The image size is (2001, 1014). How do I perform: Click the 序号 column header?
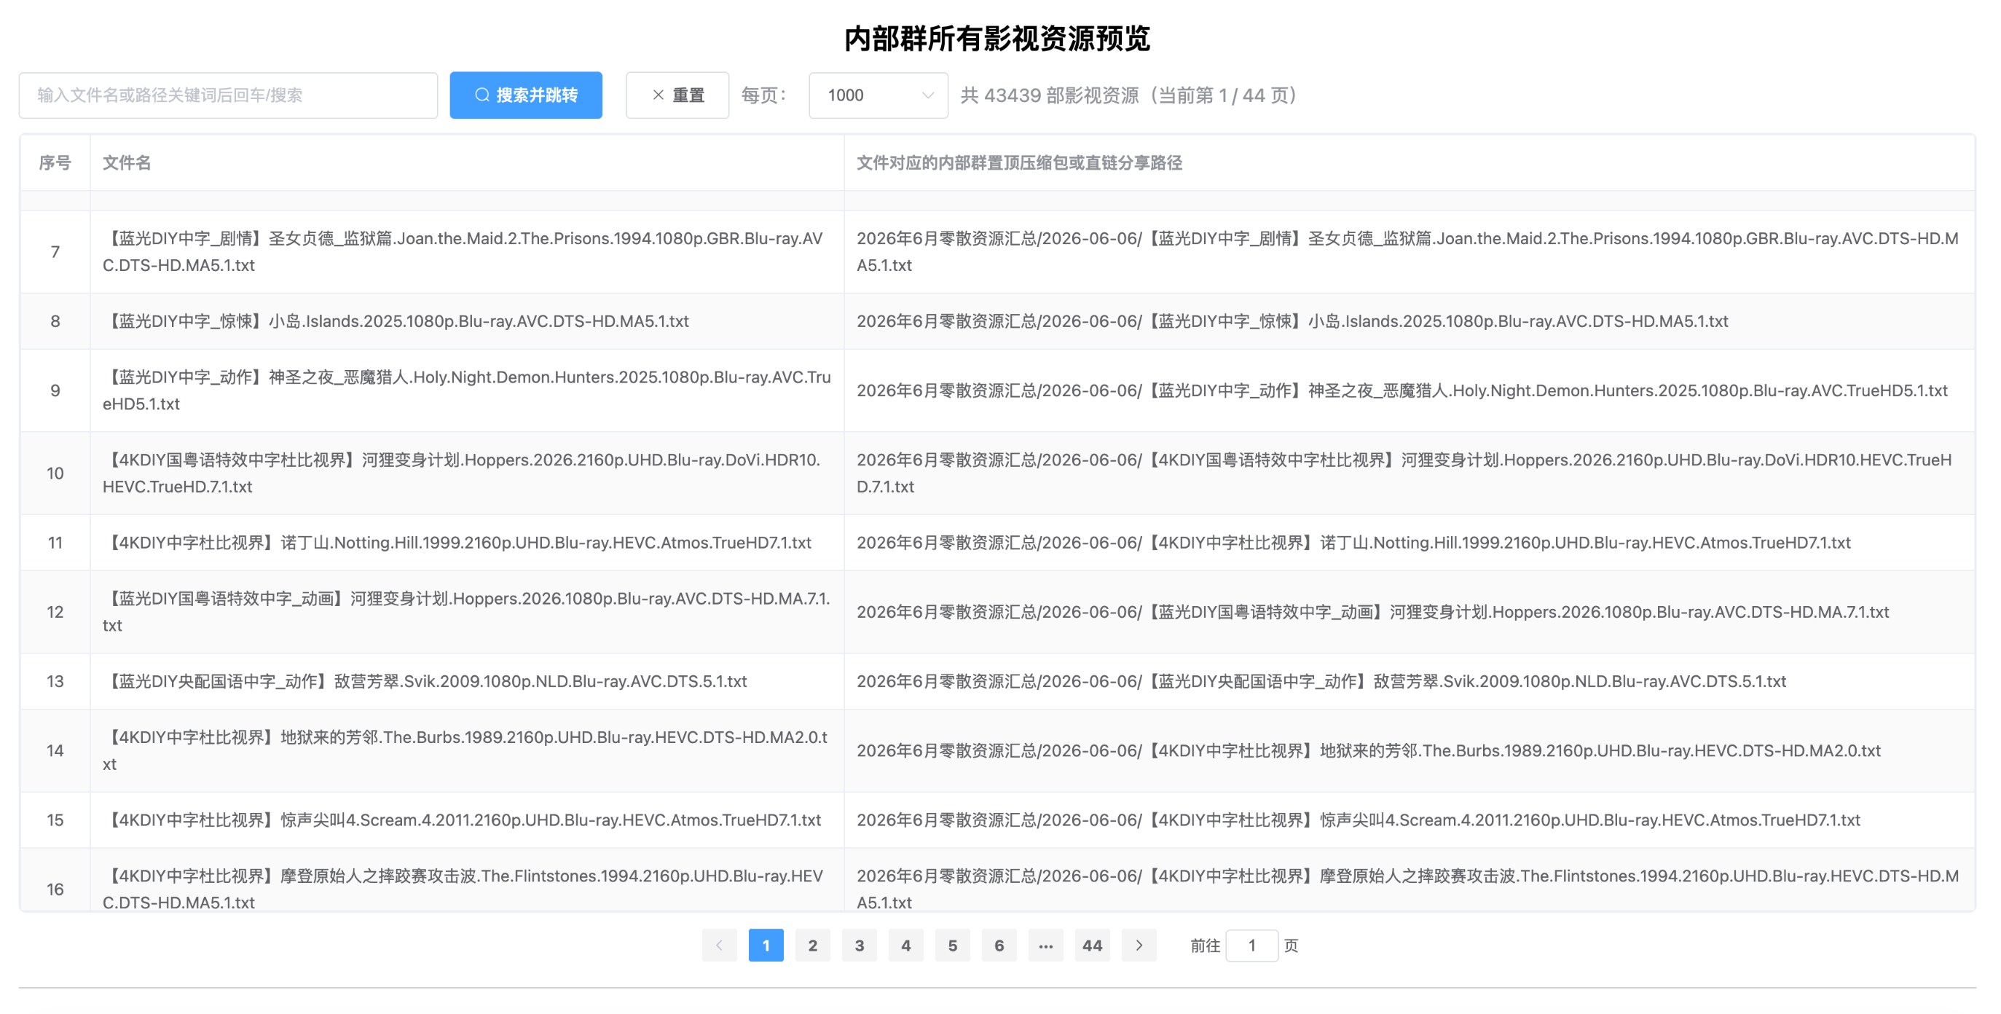[55, 162]
